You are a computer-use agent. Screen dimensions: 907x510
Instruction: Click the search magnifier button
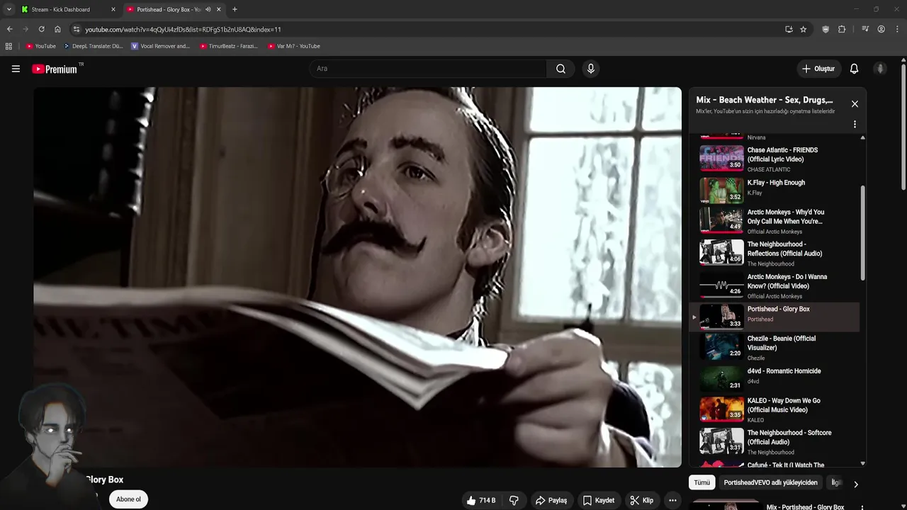pyautogui.click(x=560, y=69)
